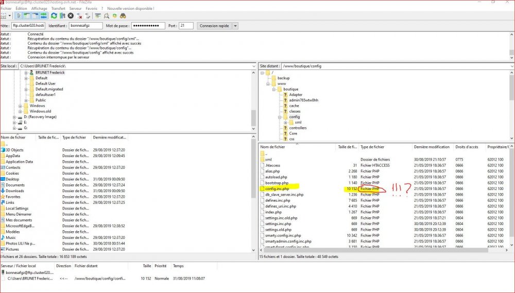Open the Serveur menu
This screenshot has height=293, width=515.
pos(75,9)
